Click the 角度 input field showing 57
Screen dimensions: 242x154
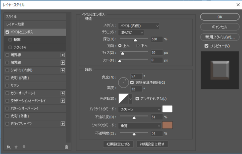136,76
